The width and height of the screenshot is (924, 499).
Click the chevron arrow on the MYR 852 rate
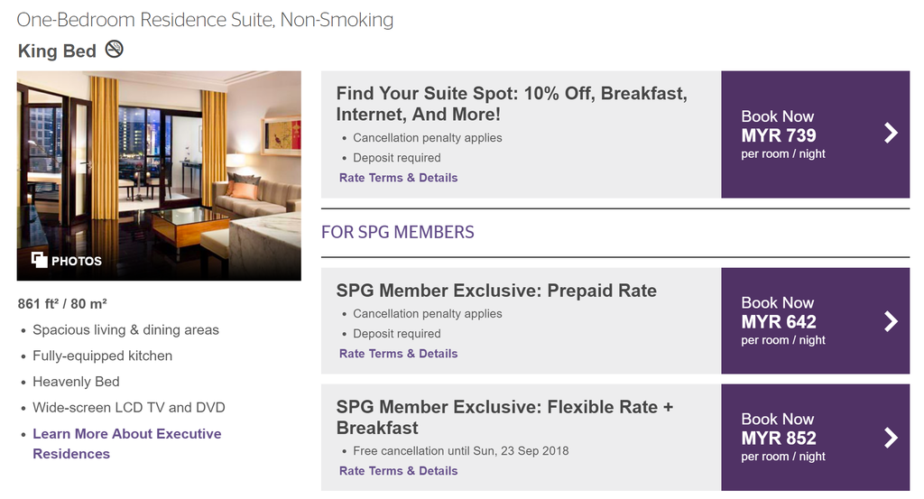click(x=891, y=438)
